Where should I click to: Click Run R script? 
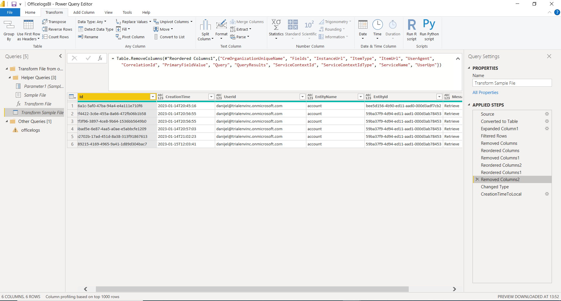(412, 30)
